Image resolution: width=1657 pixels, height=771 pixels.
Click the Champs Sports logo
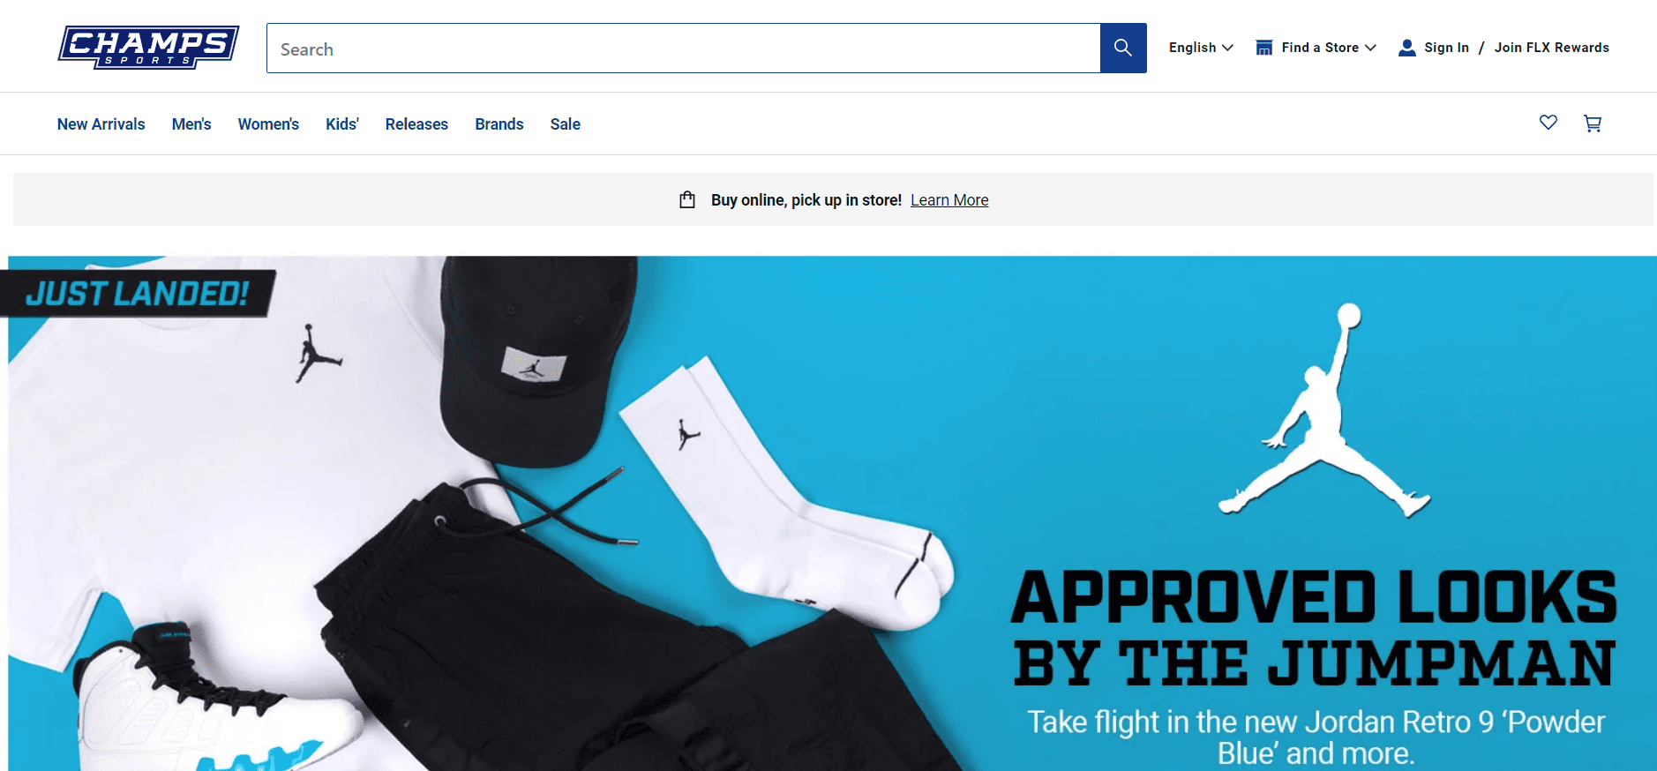click(148, 47)
